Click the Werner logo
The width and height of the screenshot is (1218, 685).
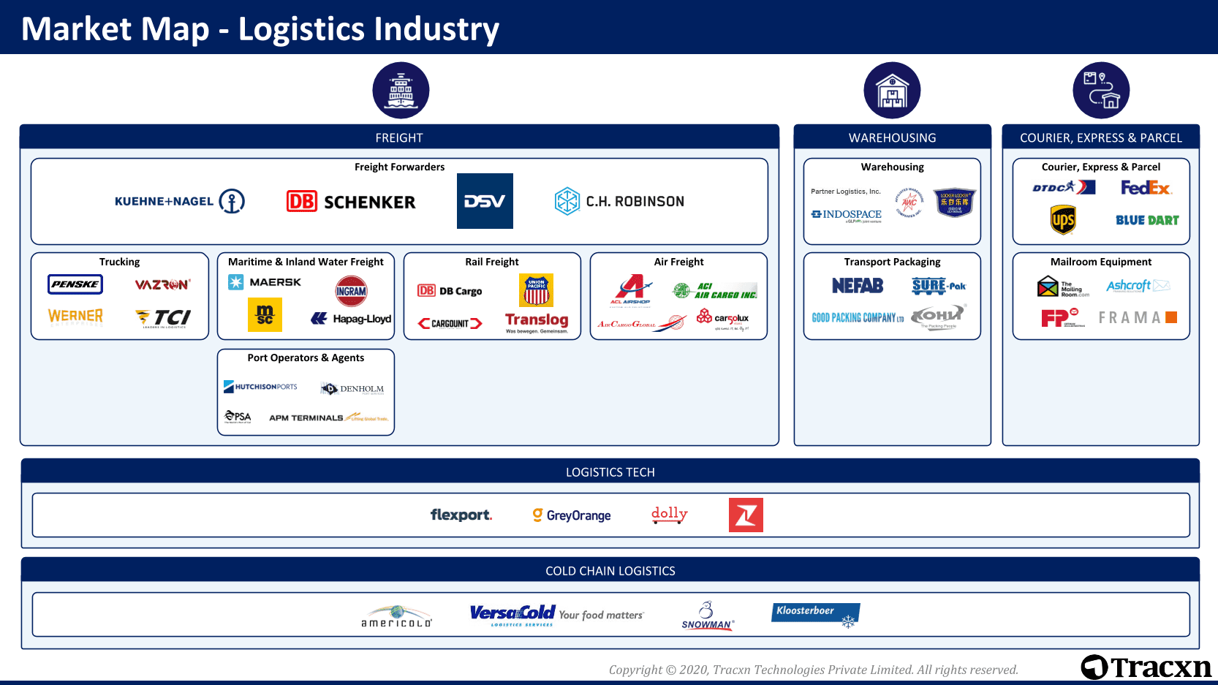point(75,317)
